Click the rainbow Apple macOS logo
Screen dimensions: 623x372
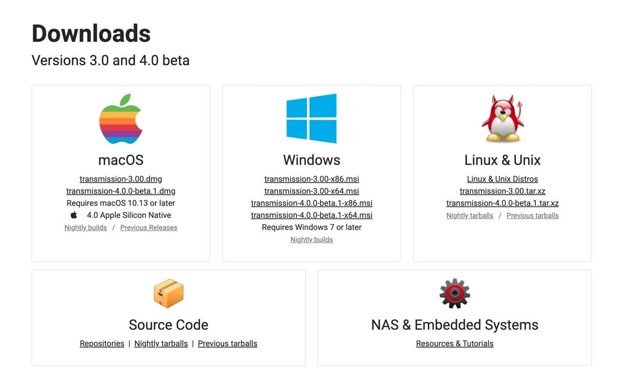pyautogui.click(x=121, y=119)
